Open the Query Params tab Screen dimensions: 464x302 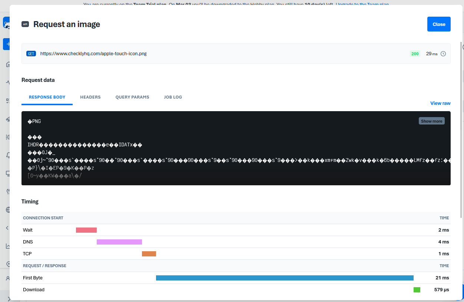point(132,97)
